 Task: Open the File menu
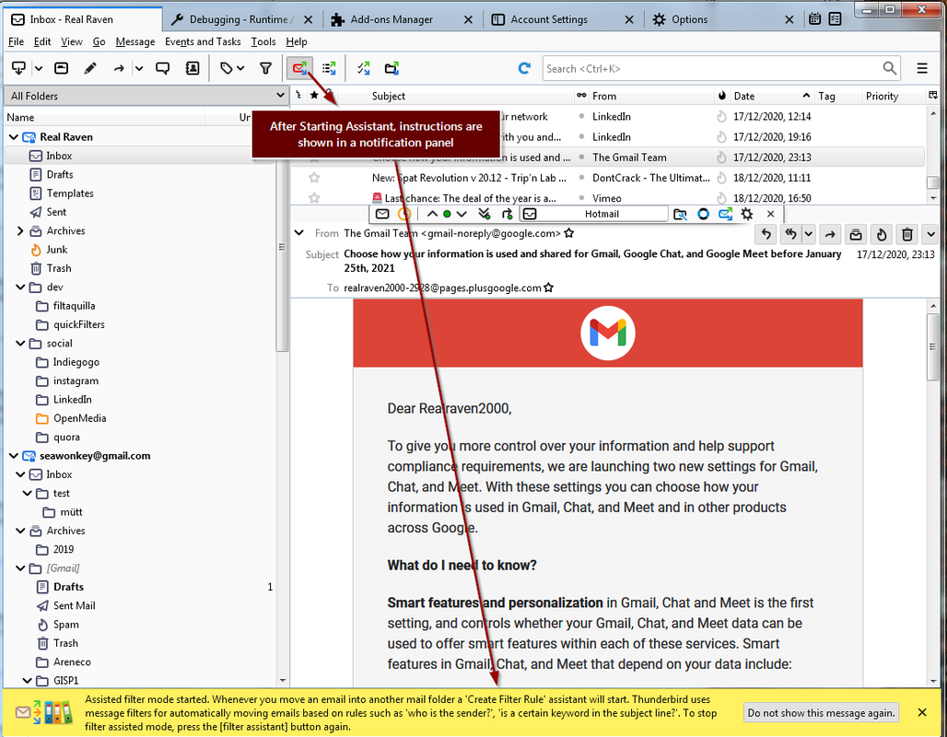click(x=16, y=41)
